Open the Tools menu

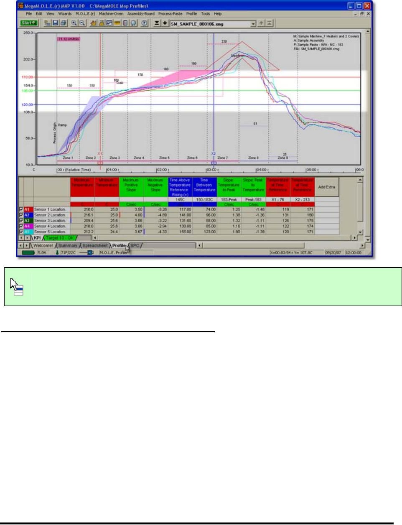tap(206, 14)
